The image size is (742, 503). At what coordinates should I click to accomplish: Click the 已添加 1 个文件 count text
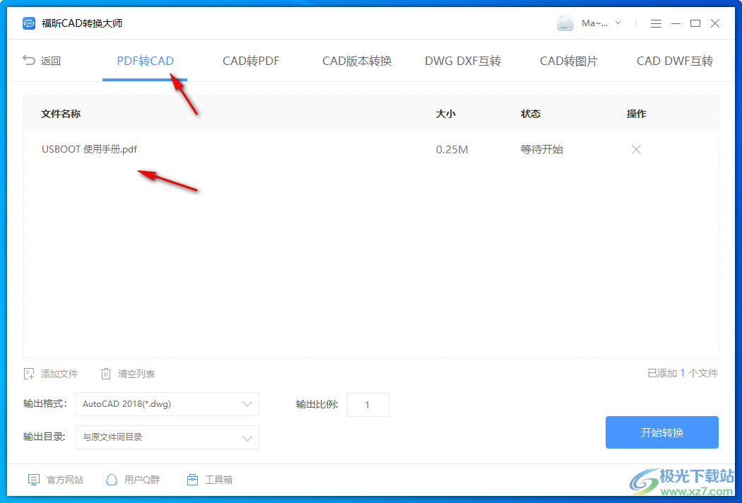683,373
